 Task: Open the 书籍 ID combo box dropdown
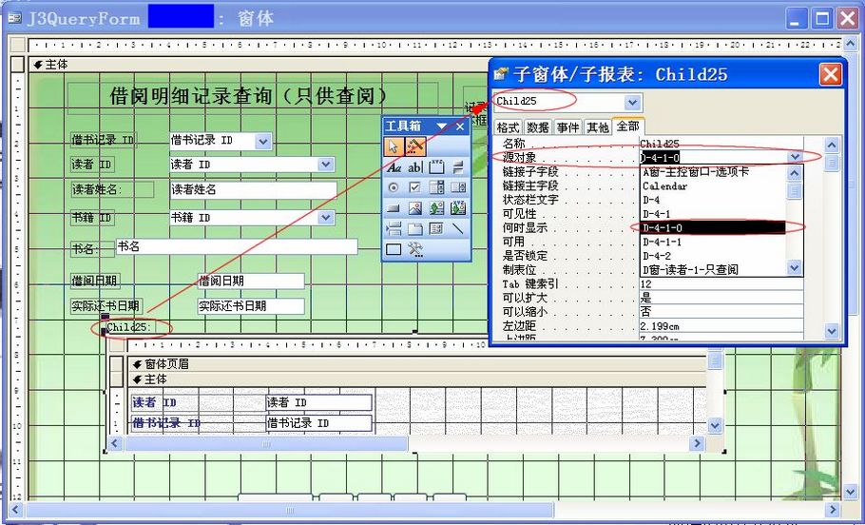click(x=326, y=218)
